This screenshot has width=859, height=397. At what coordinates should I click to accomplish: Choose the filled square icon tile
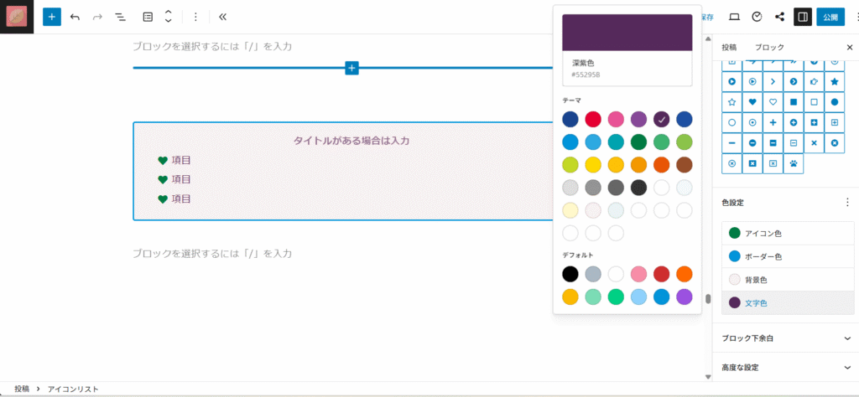coord(794,101)
